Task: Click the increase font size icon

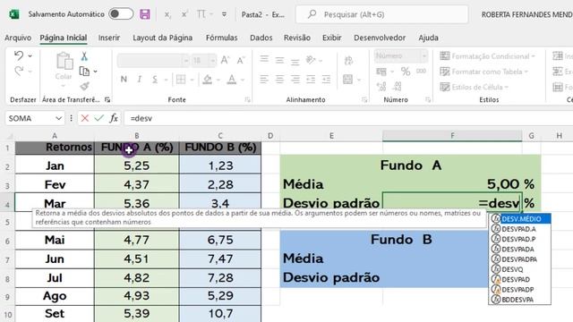Action: (x=225, y=60)
